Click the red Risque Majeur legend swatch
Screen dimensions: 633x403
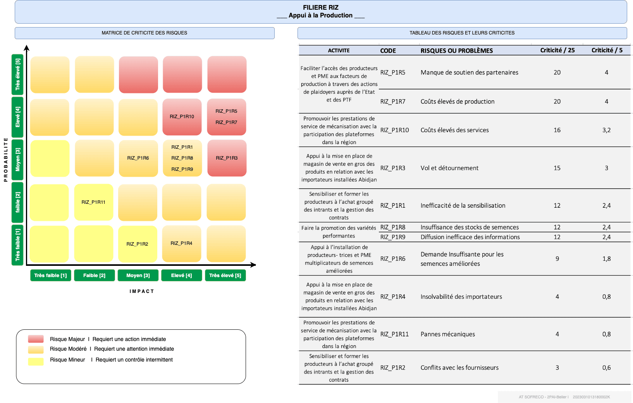pyautogui.click(x=36, y=339)
